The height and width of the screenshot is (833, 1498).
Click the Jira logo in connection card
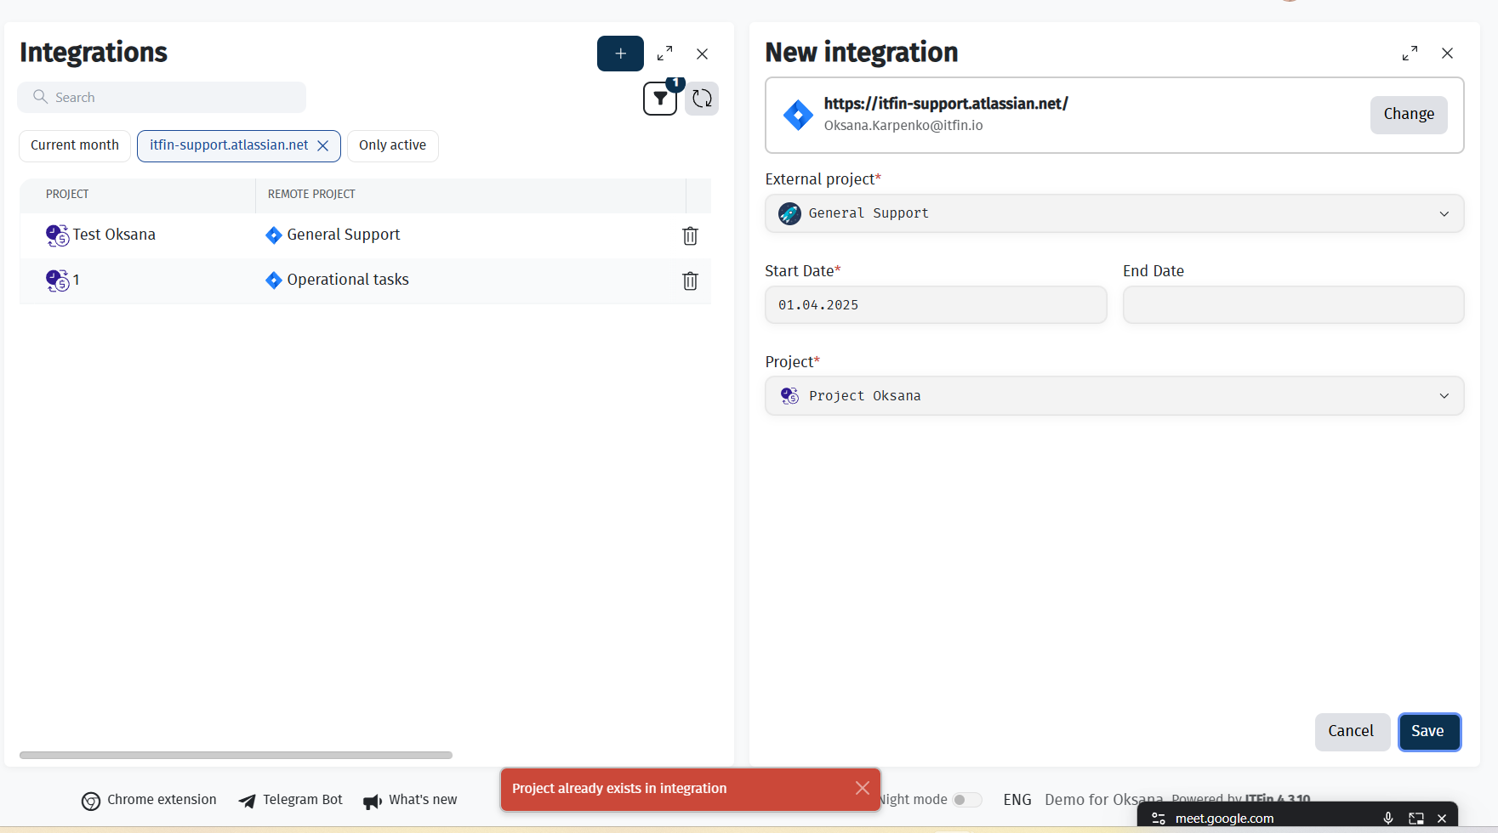coord(798,115)
